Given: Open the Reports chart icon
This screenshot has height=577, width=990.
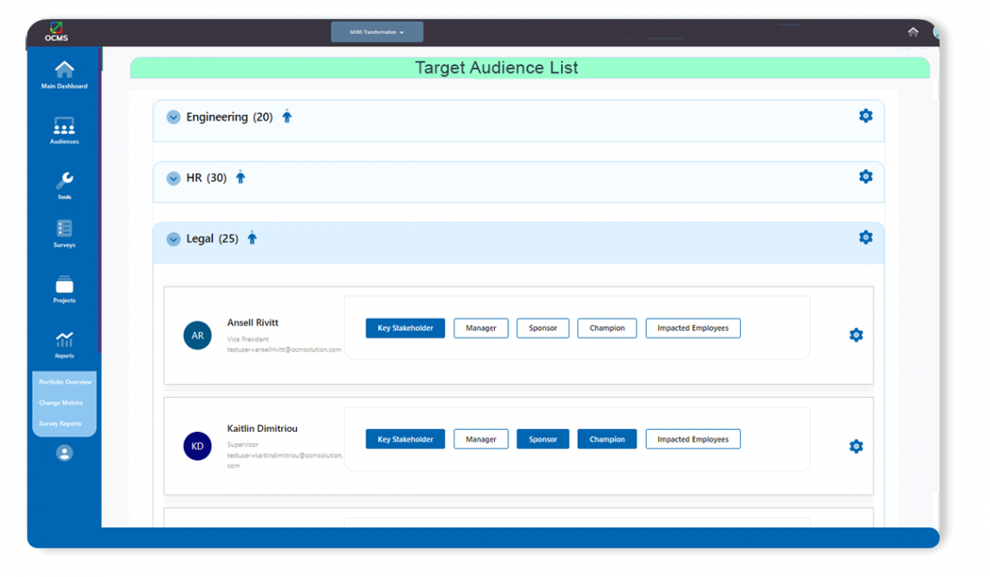Looking at the screenshot, I should coord(64,341).
